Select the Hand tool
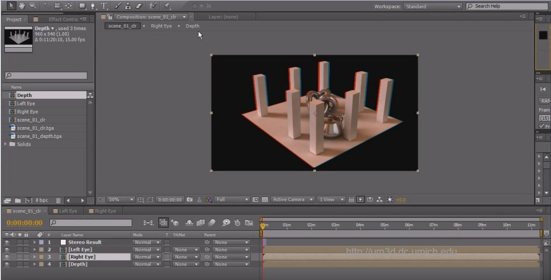The height and width of the screenshot is (280, 551). pos(22,6)
